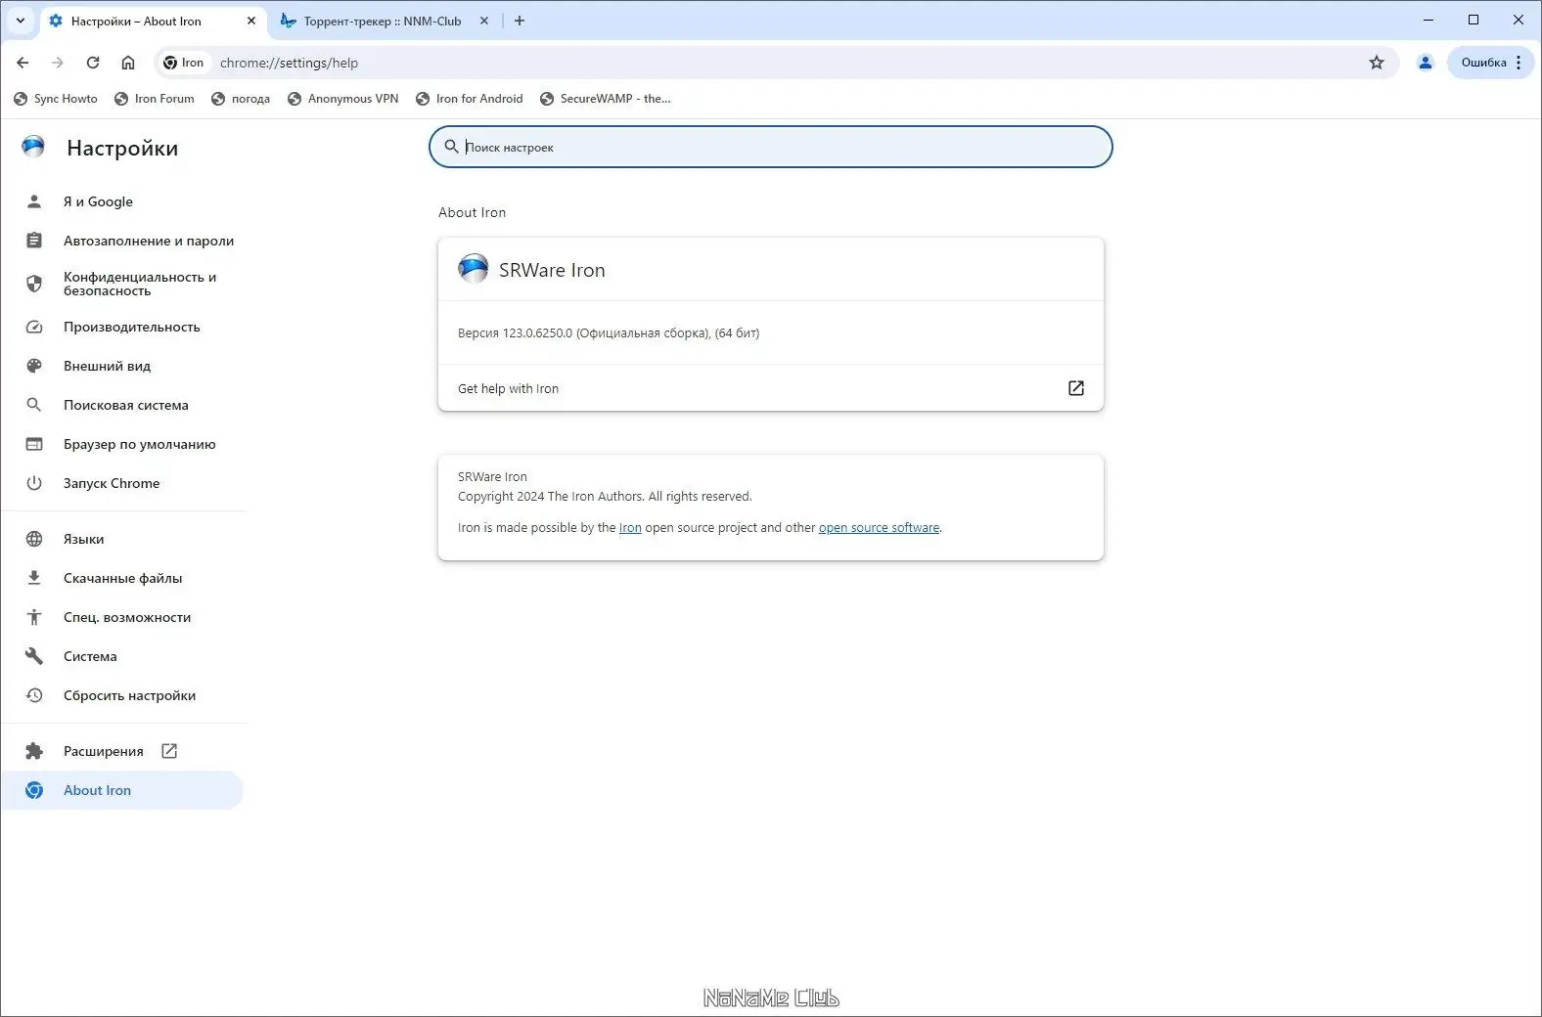The width and height of the screenshot is (1542, 1017).
Task: Click the Iron site info chip in address bar
Action: click(184, 63)
